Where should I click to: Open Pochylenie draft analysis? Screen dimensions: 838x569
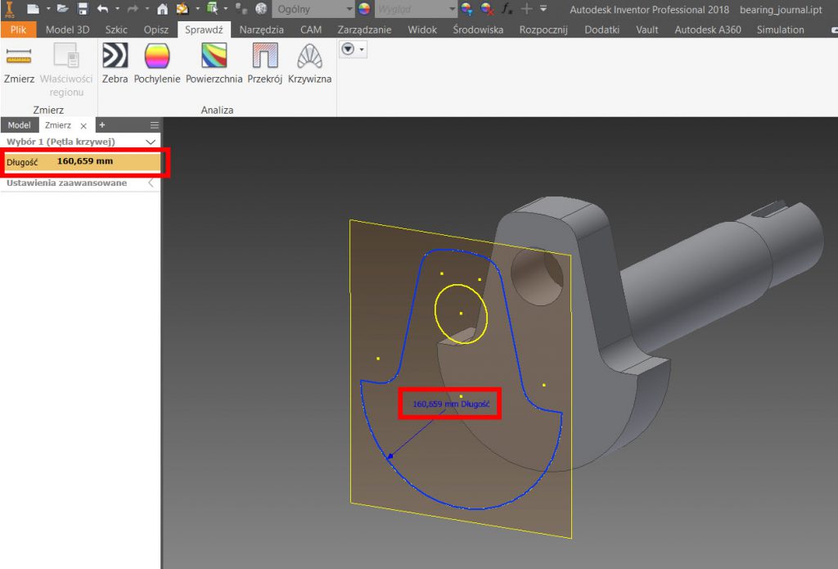point(156,64)
